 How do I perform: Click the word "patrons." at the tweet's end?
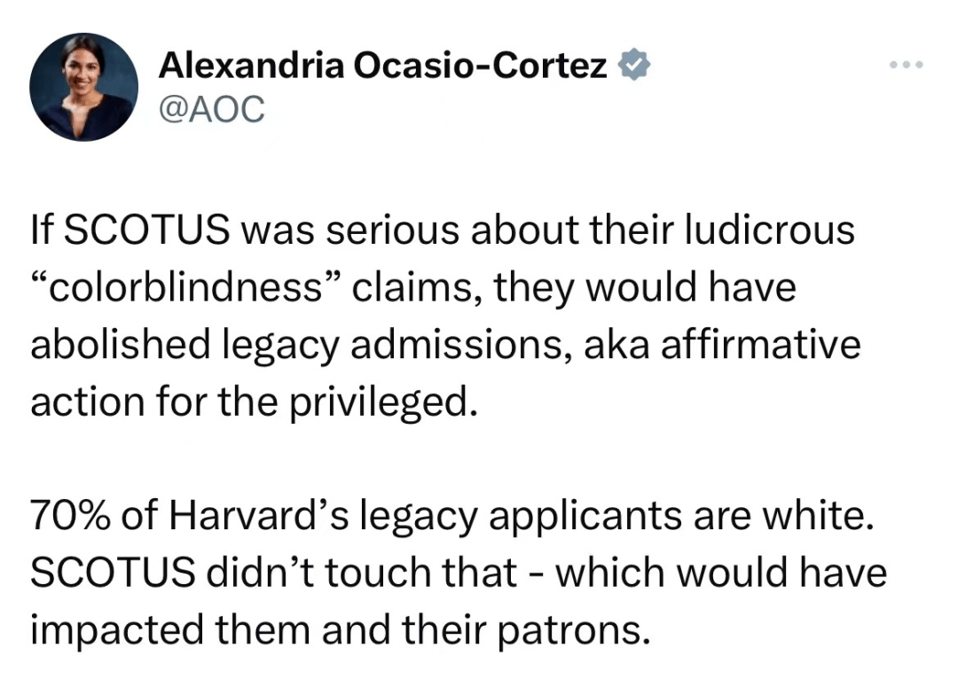pos(573,631)
